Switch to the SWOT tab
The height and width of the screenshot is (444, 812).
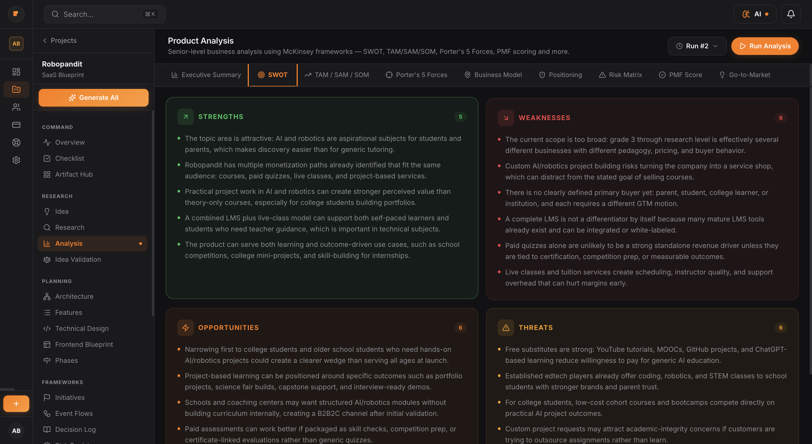tap(273, 75)
